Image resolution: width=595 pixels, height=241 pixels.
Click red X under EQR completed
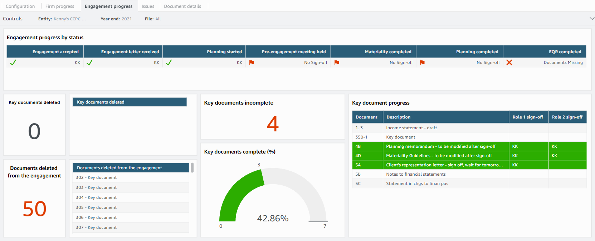pos(509,62)
